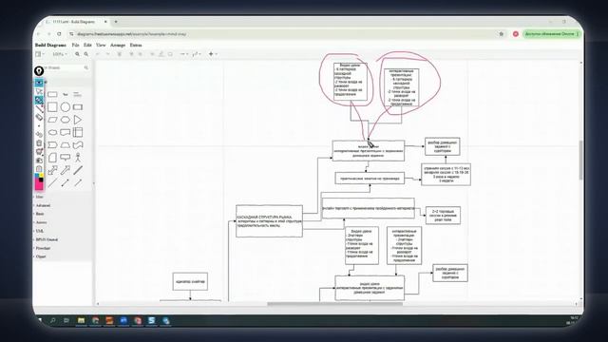Toggle the highlighter tool in the annotation toolbar
Screen dimensions: 608x342
[39, 100]
